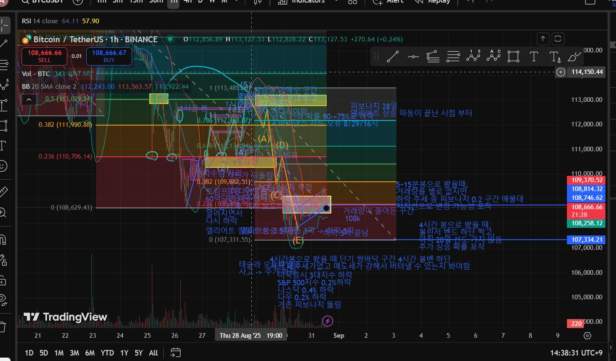Select the trend line tool in left sidebar
Image resolution: width=616 pixels, height=361 pixels.
point(4,44)
